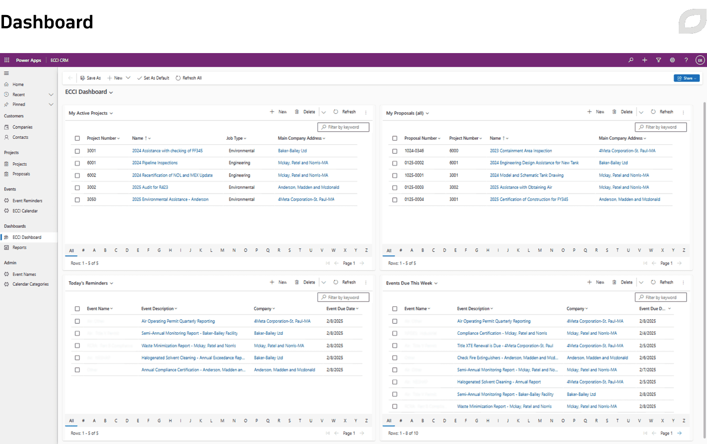Open ECCI Calendar in sidebar

coord(25,211)
